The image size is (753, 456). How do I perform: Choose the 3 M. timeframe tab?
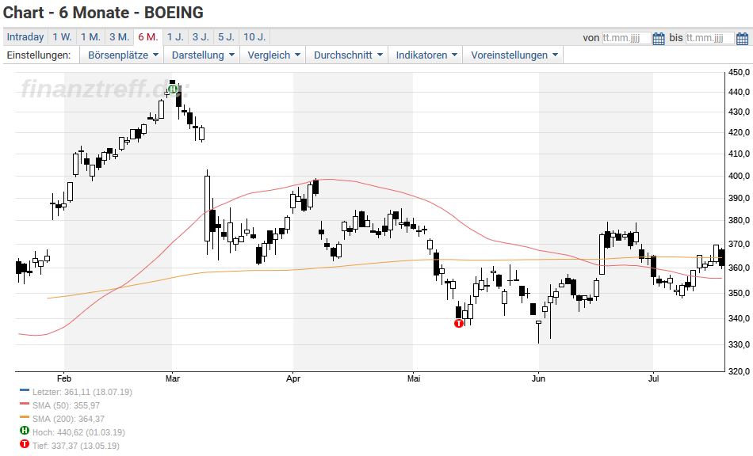tap(119, 37)
